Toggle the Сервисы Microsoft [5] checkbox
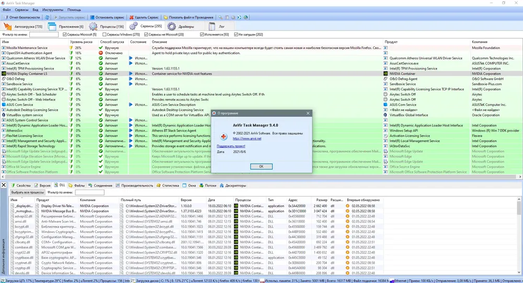523x283 pixels. tap(65, 34)
